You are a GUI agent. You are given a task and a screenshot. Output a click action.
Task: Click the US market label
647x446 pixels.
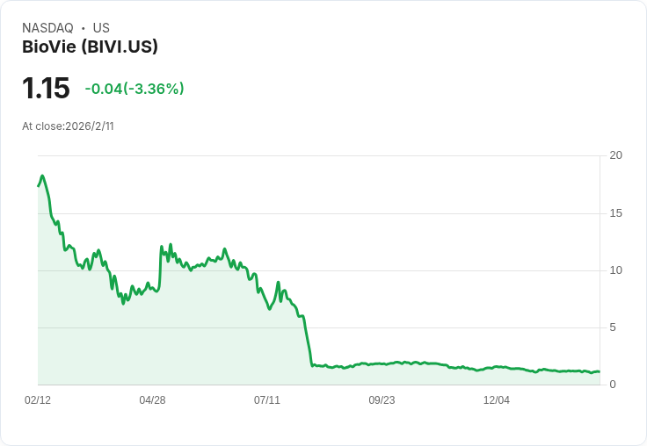pos(101,28)
